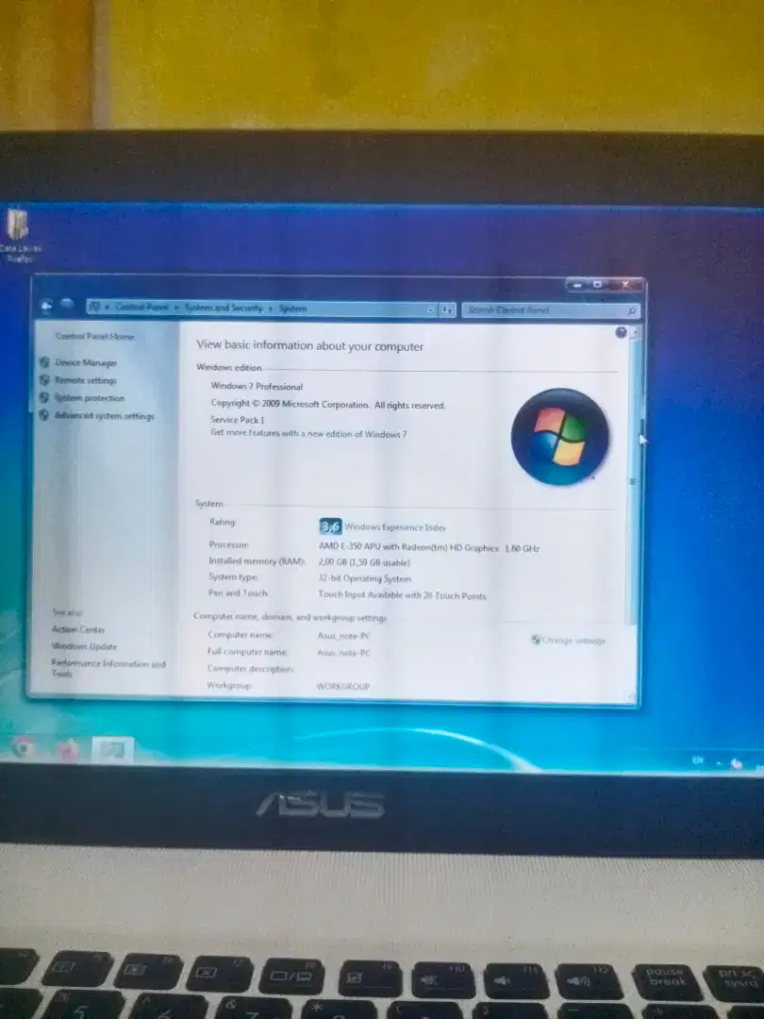Click shield icon beside Advanced system settings

[x=45, y=415]
